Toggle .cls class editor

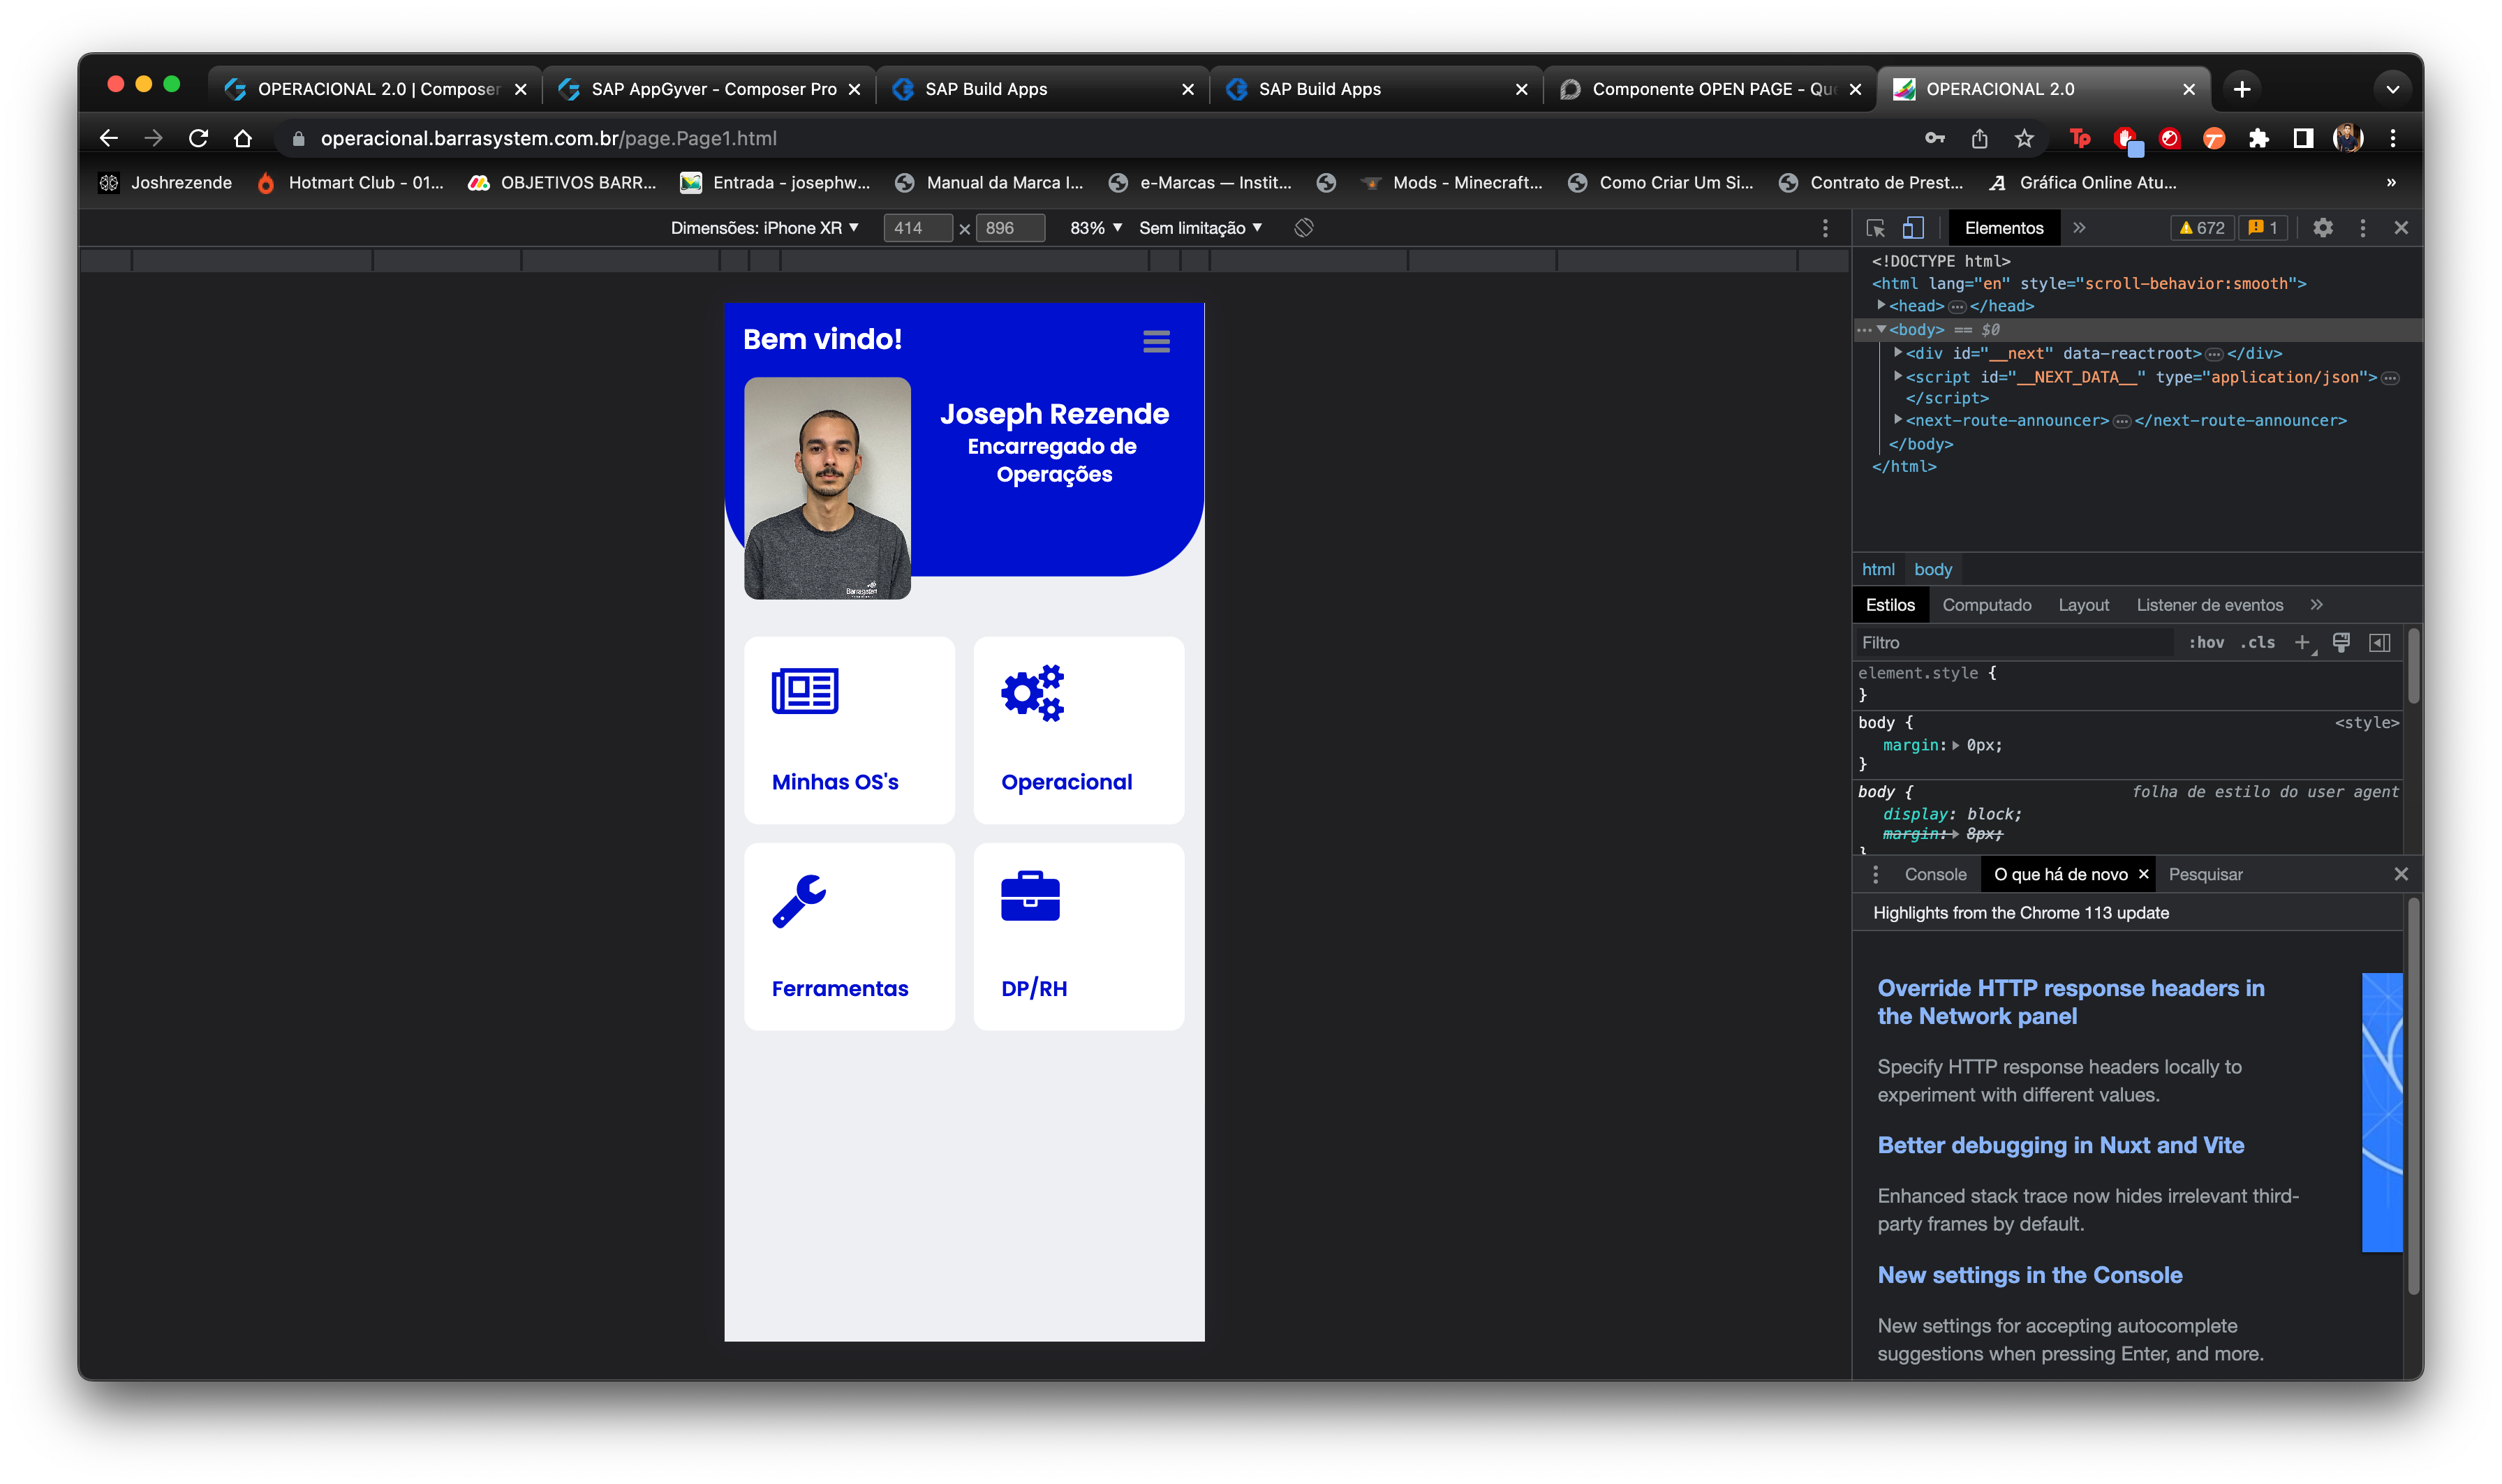tap(2257, 643)
